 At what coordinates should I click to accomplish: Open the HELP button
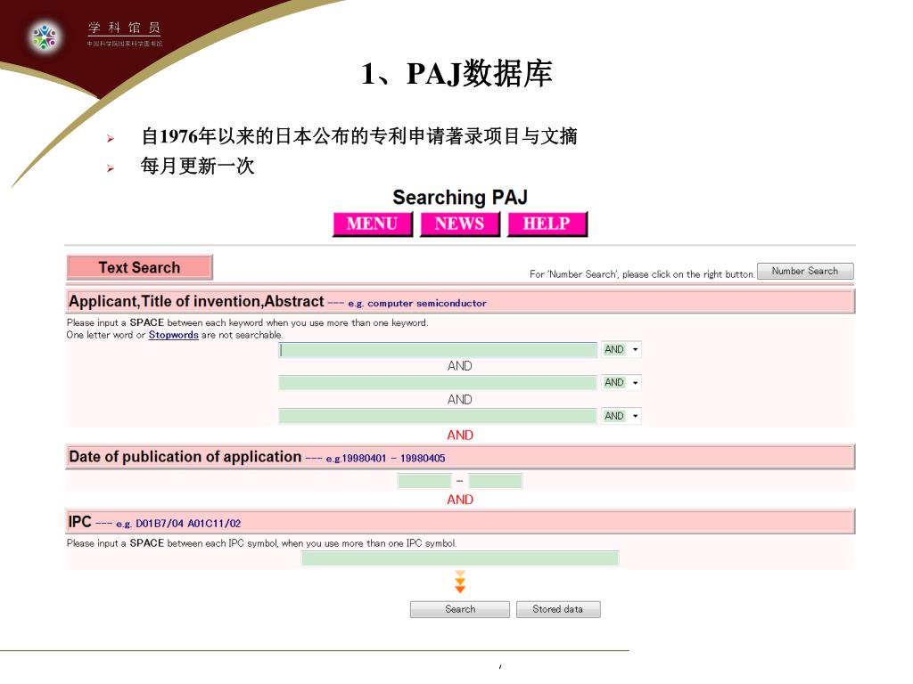pos(547,224)
